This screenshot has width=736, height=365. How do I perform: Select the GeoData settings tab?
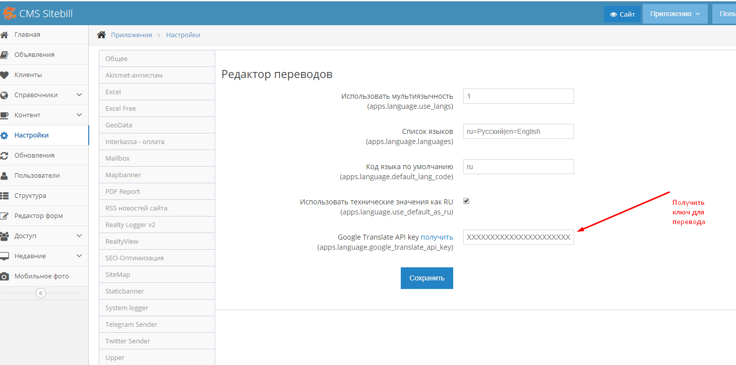click(x=157, y=125)
